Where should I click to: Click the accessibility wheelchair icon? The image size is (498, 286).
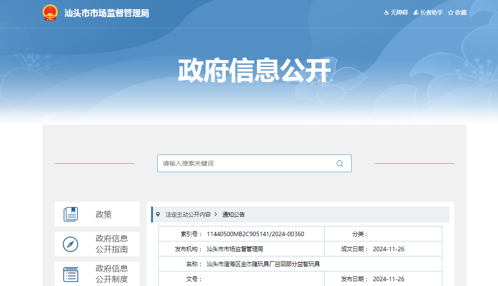coord(387,13)
